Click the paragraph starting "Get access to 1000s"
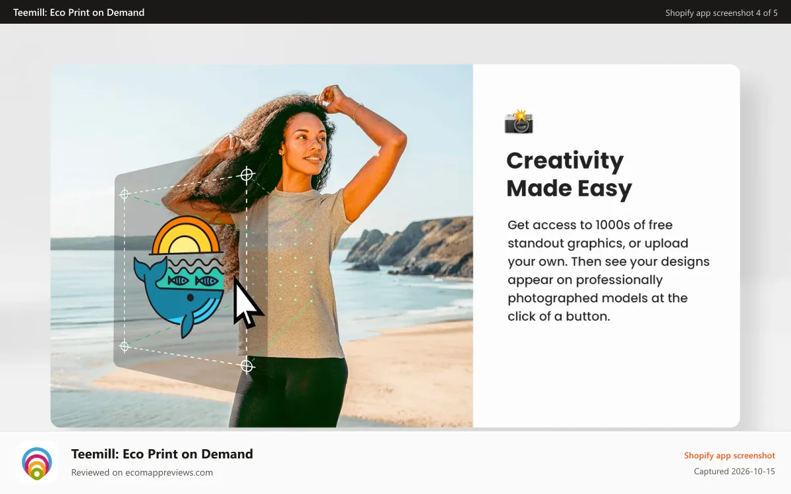Screen dimensions: 791x494 [x=608, y=270]
